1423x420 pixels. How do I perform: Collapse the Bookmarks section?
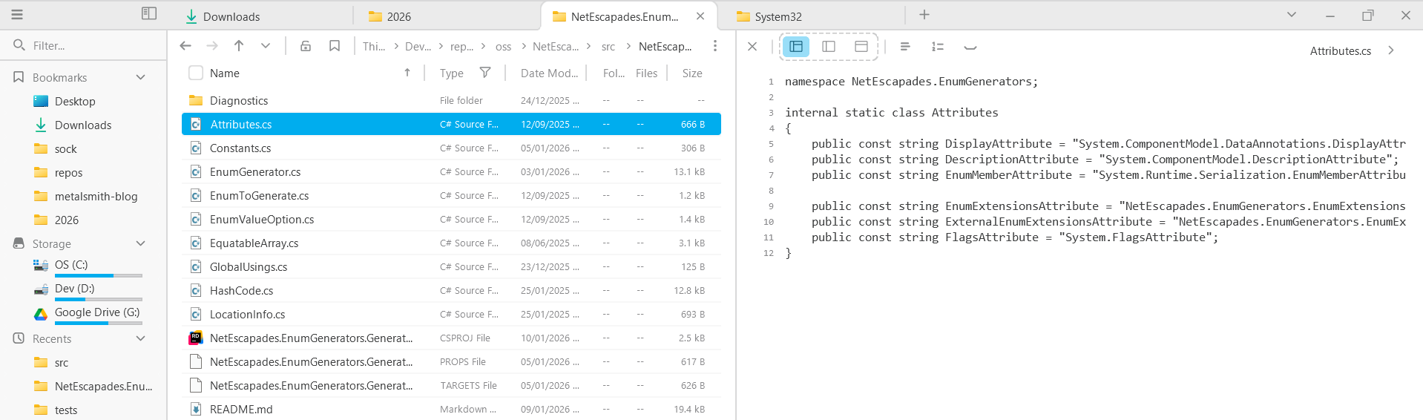click(141, 77)
